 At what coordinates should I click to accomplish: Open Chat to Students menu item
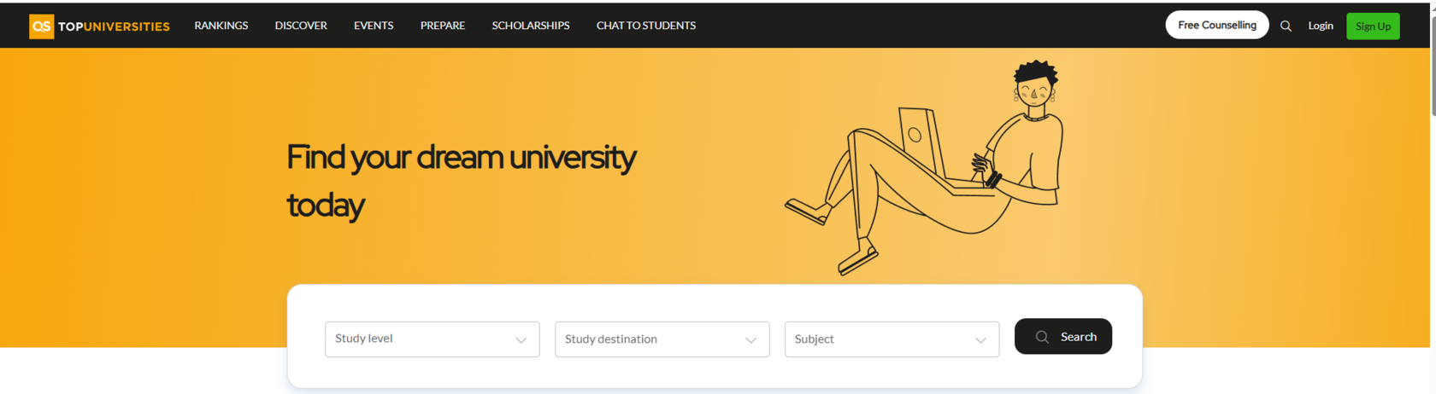coord(646,26)
